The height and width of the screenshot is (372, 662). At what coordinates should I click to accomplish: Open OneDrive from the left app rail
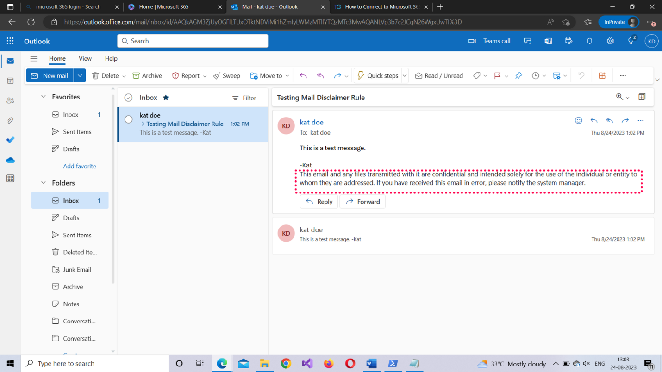(x=10, y=160)
